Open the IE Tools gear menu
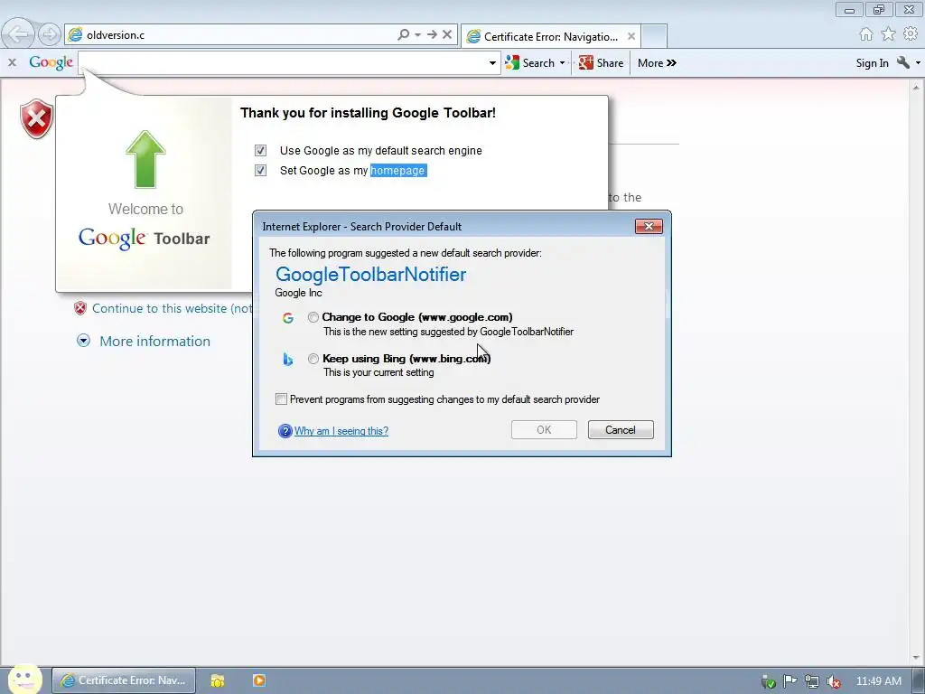 point(911,34)
